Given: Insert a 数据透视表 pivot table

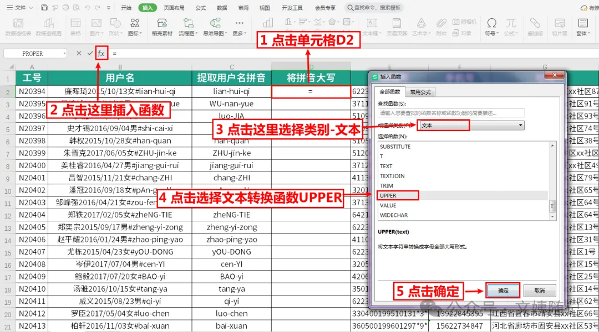Looking at the screenshot, I should click(18, 27).
